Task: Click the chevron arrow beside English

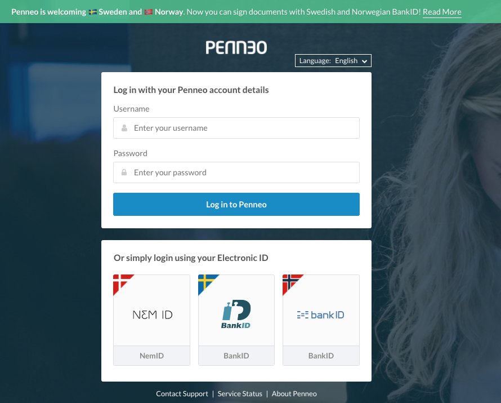Action: (x=364, y=61)
